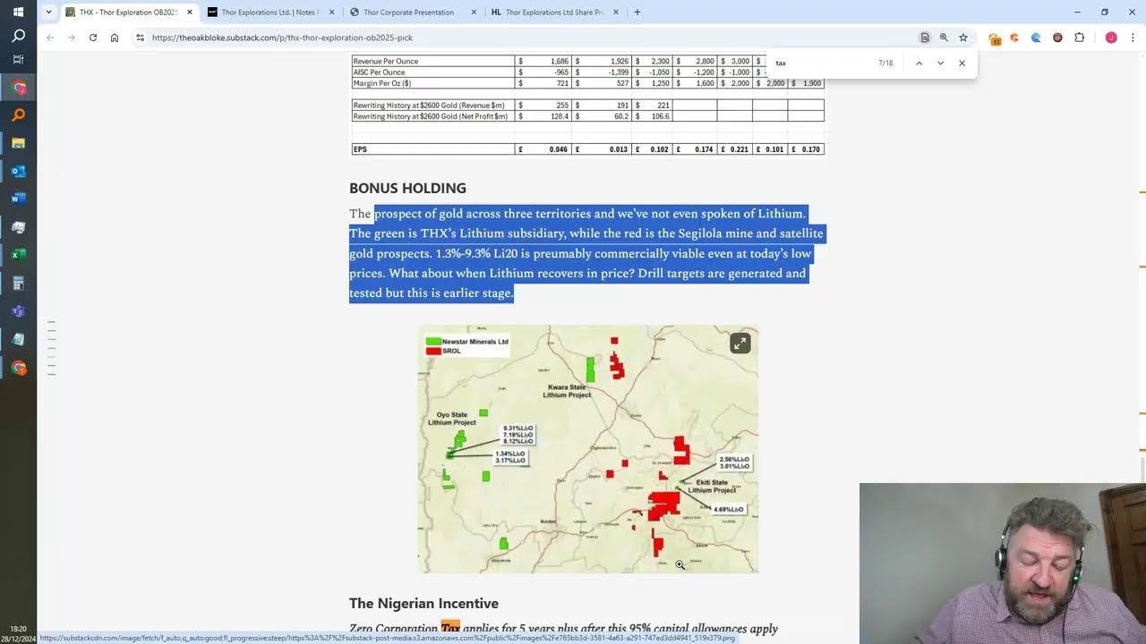Screen dimensions: 1146x644
Task: Go back to the previous page
Action: pyautogui.click(x=50, y=38)
